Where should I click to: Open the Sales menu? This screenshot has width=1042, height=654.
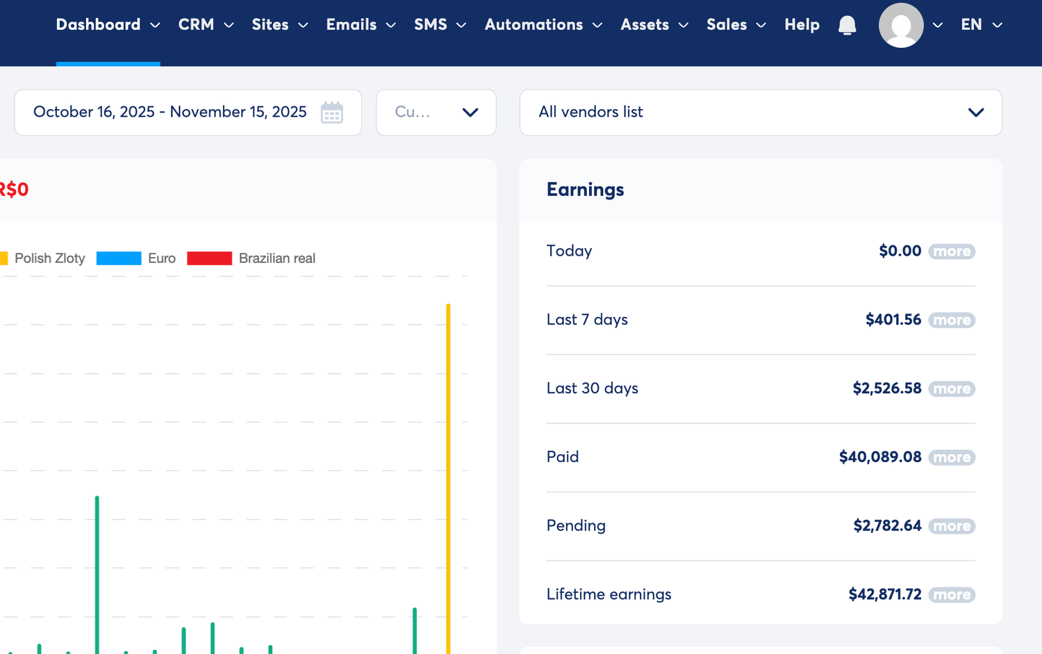pos(736,25)
